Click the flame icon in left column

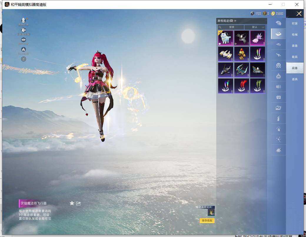click(24, 49)
